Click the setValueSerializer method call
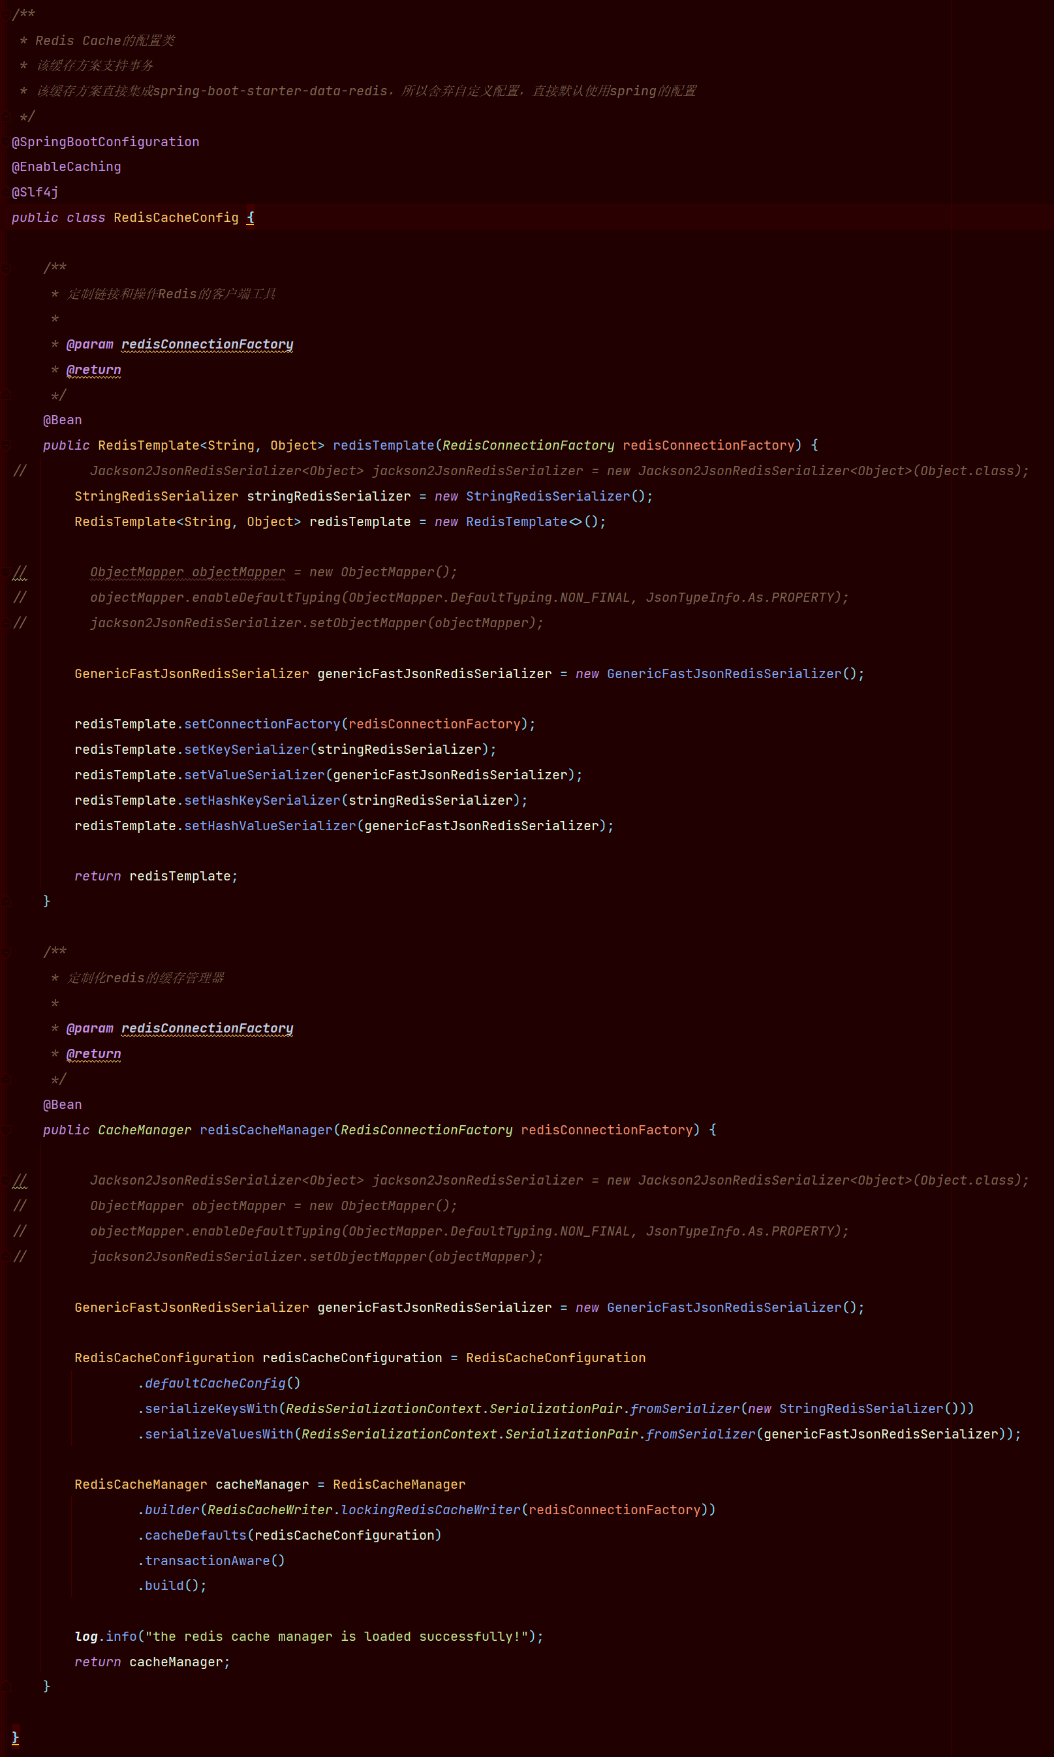Viewport: 1054px width, 1757px height. pyautogui.click(x=256, y=775)
